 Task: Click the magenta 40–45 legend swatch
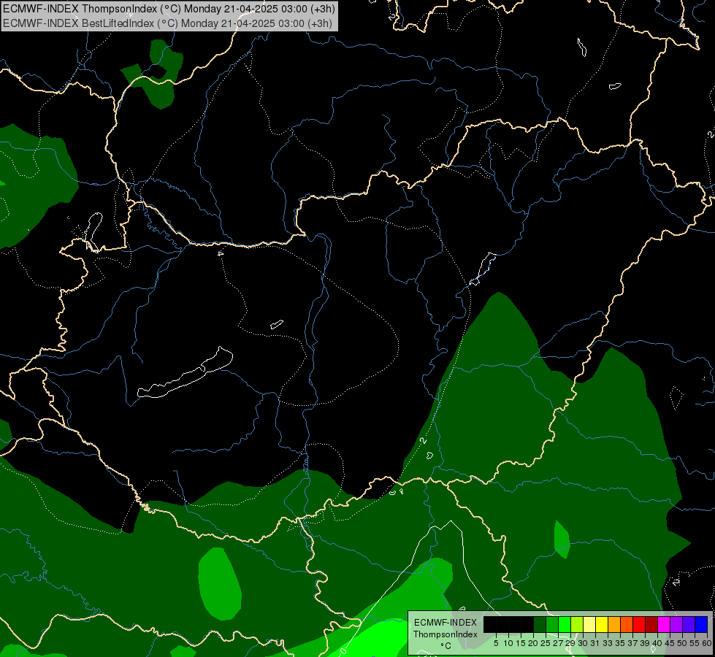(x=664, y=625)
